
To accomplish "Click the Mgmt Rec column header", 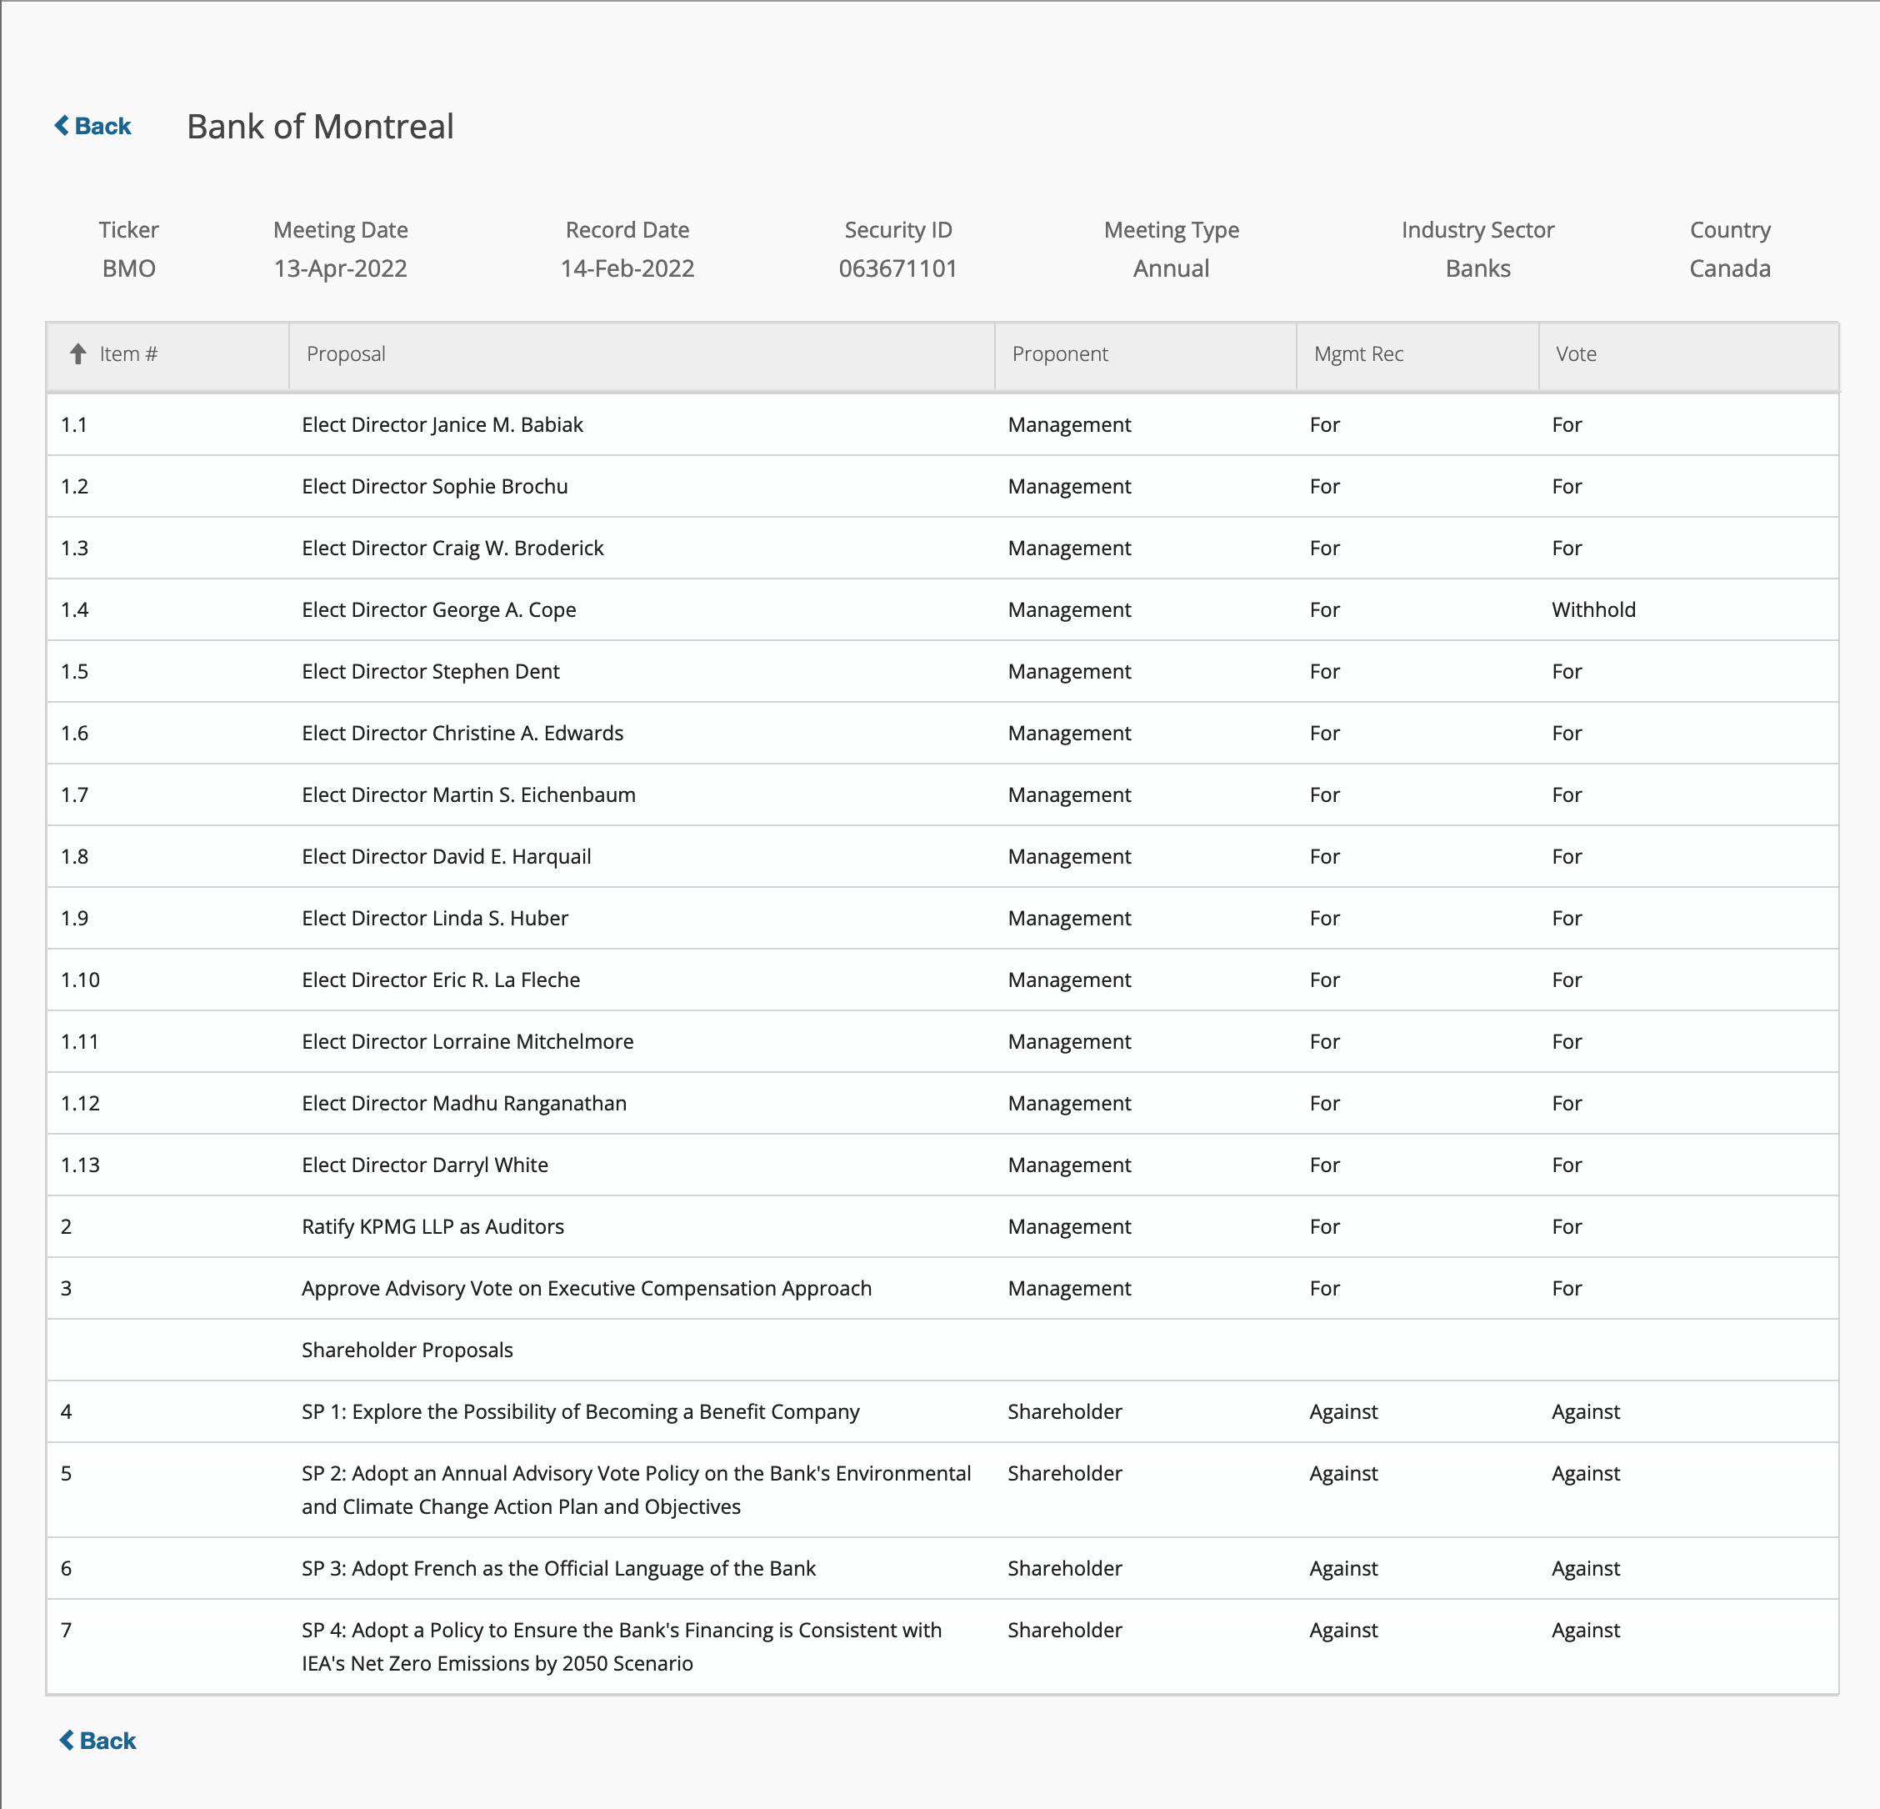I will pyautogui.click(x=1358, y=354).
